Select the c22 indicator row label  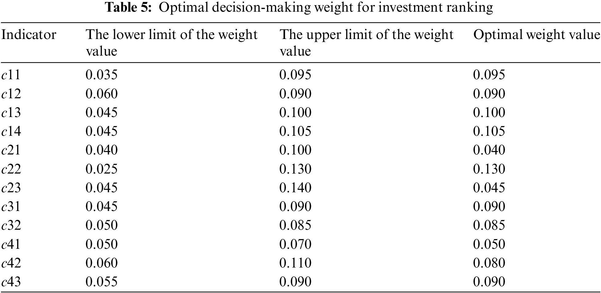coord(11,169)
